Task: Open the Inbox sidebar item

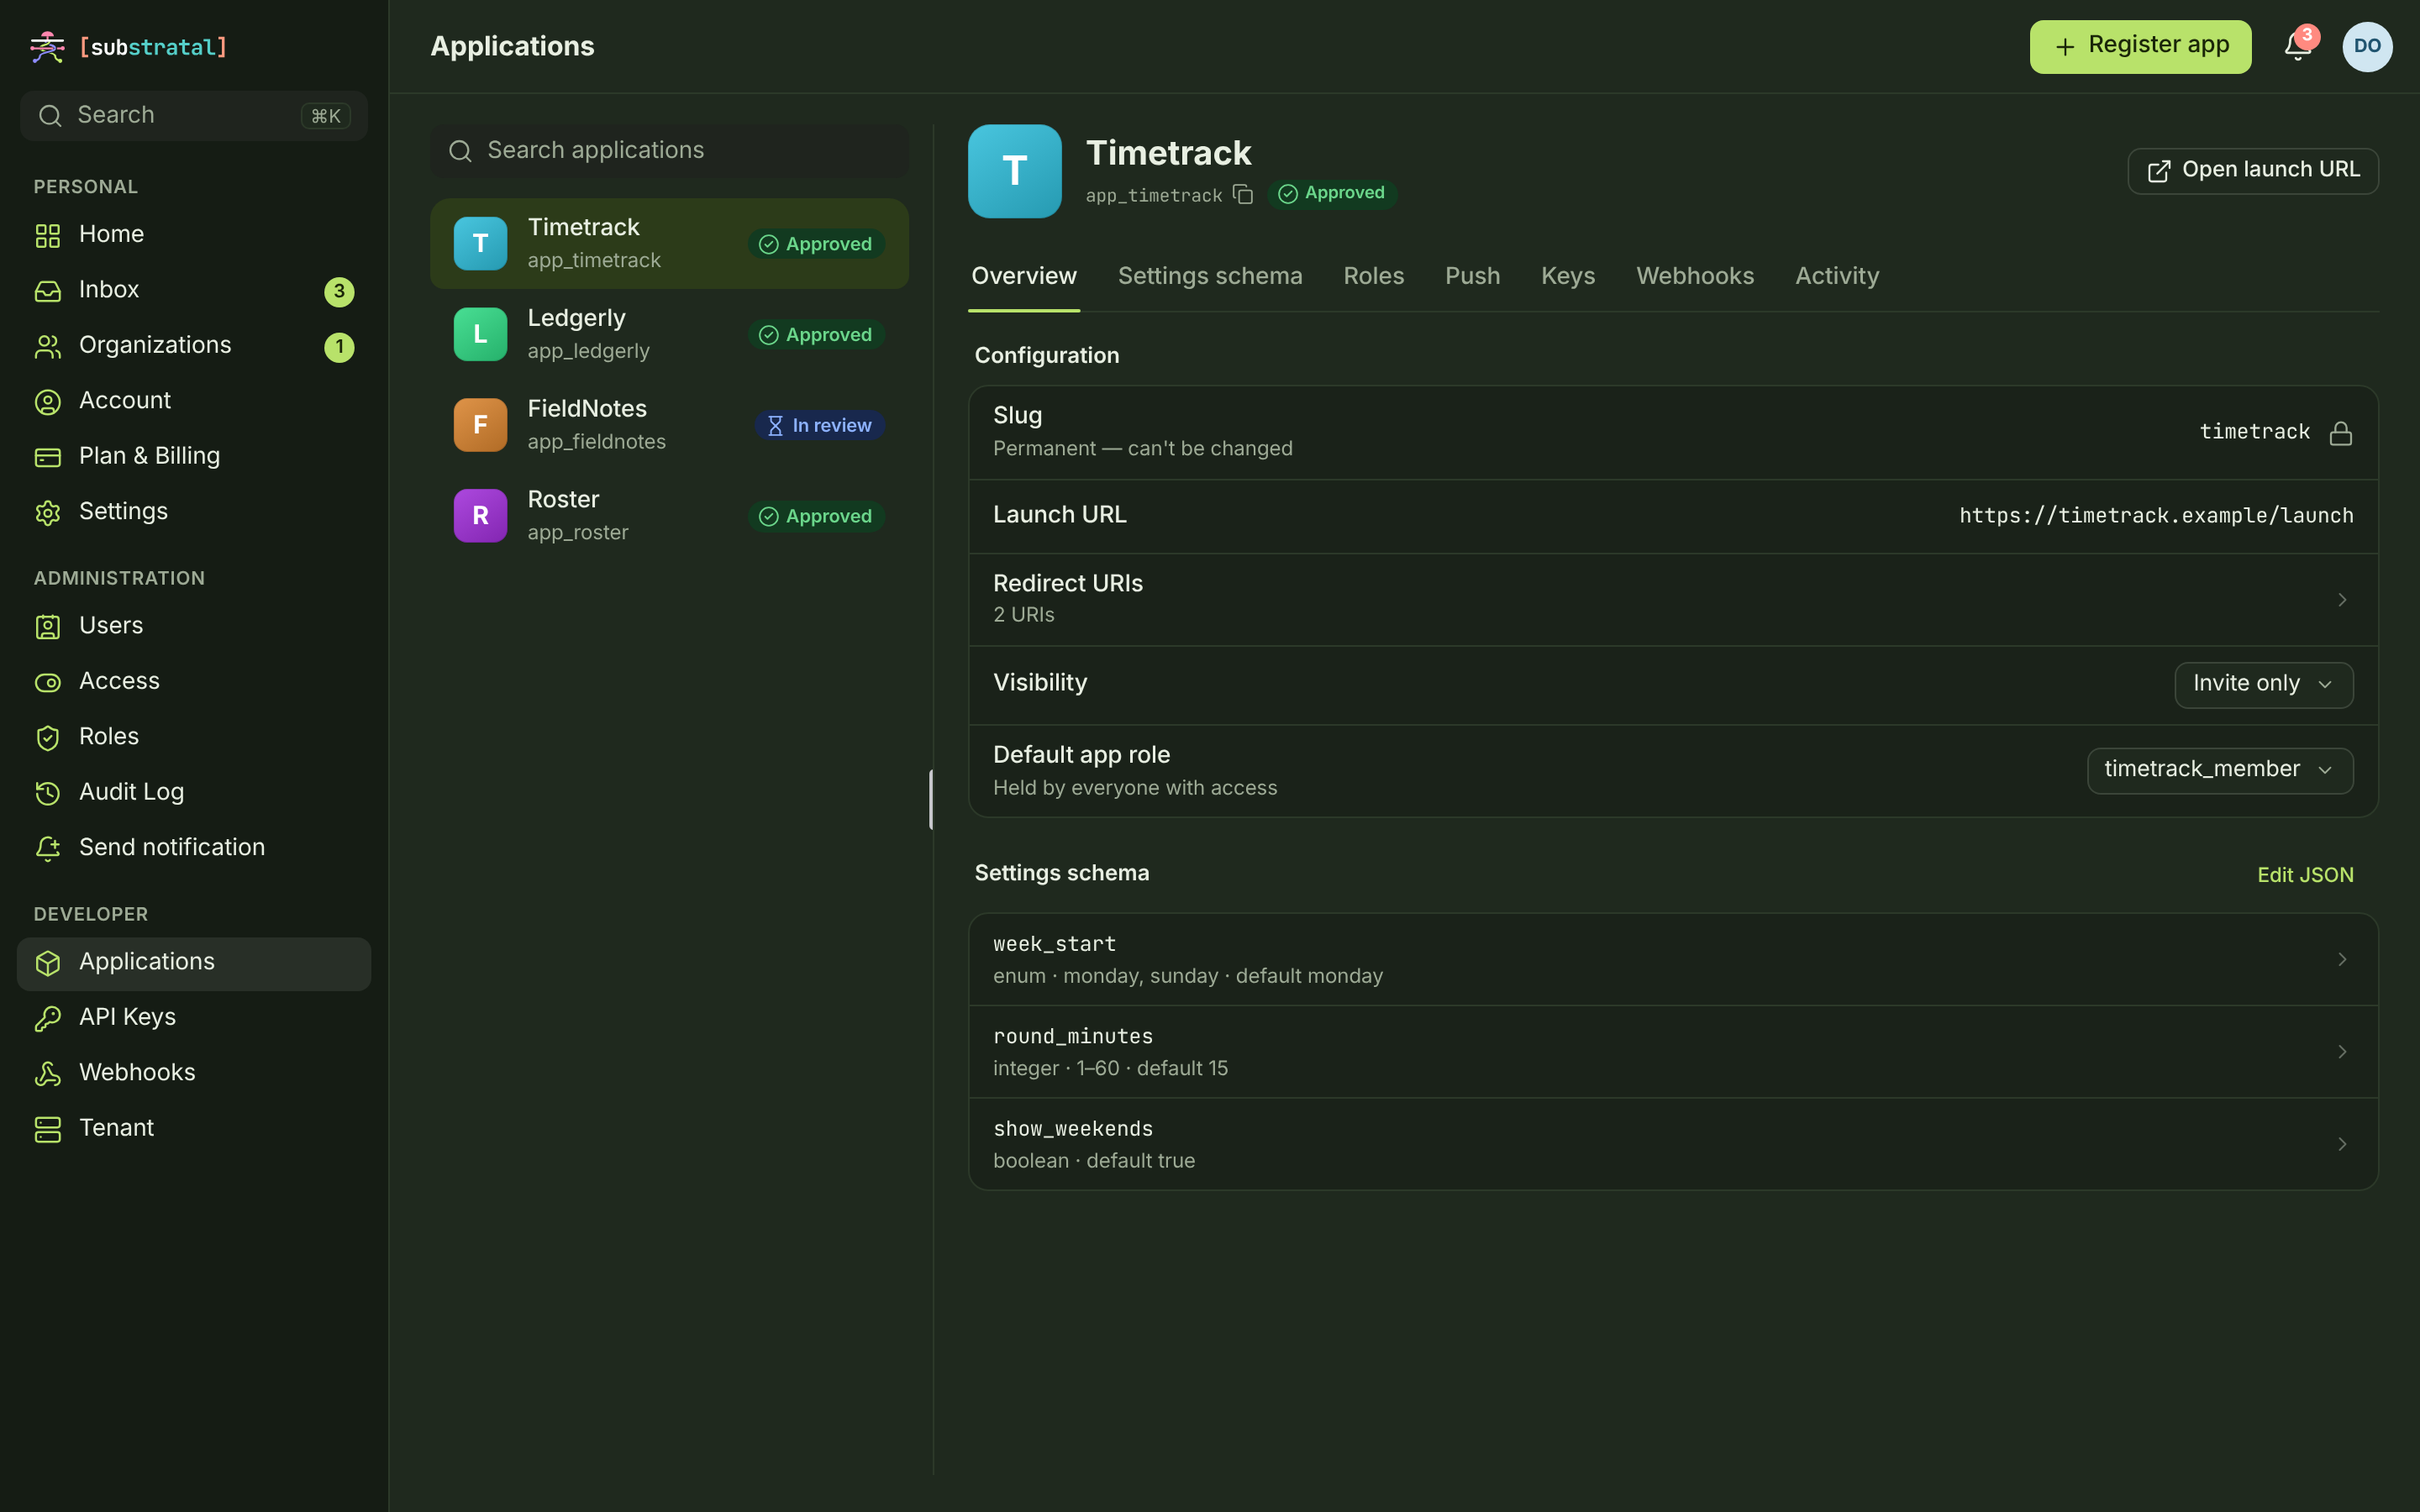Action: (193, 290)
